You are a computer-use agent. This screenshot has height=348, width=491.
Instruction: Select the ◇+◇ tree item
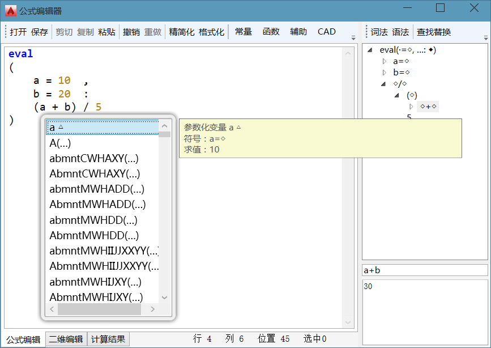click(x=428, y=107)
